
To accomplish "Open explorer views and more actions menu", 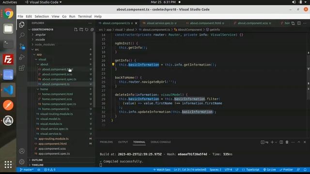I will click(x=90, y=23).
